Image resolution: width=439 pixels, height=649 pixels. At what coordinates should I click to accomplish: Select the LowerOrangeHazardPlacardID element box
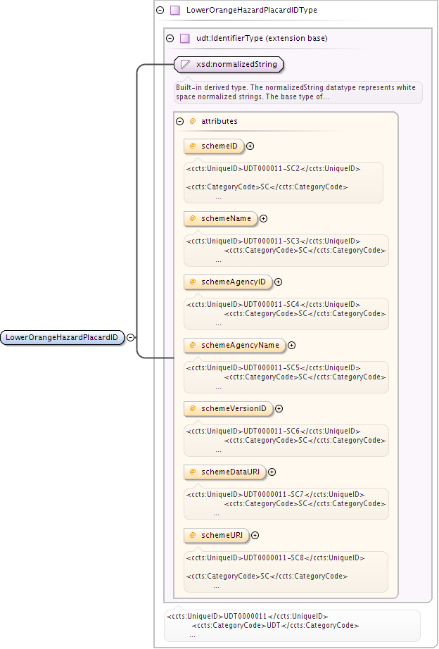pos(62,337)
